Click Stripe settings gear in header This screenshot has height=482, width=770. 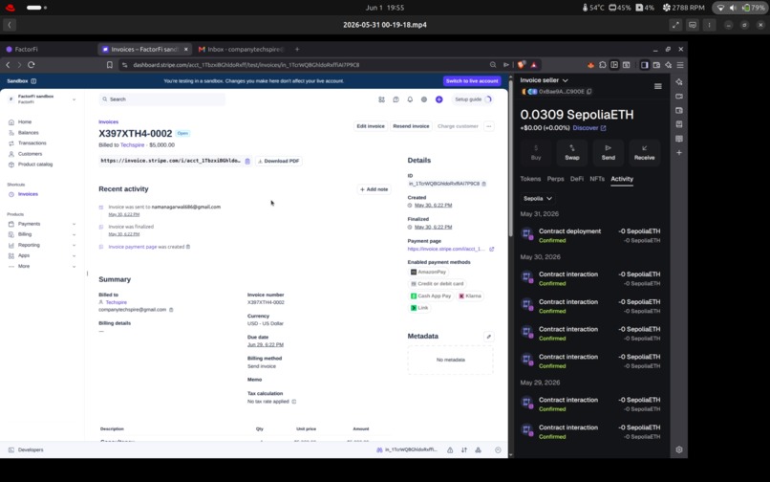424,99
